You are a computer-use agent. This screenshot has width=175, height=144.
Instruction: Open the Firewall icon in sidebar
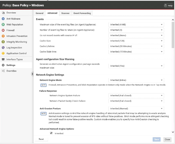pyautogui.click(x=3, y=30)
